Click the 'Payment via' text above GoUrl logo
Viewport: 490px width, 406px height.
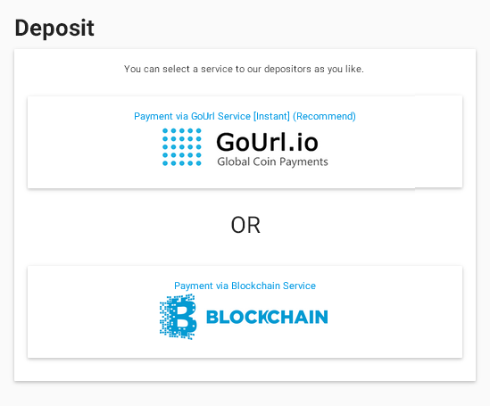click(x=161, y=117)
